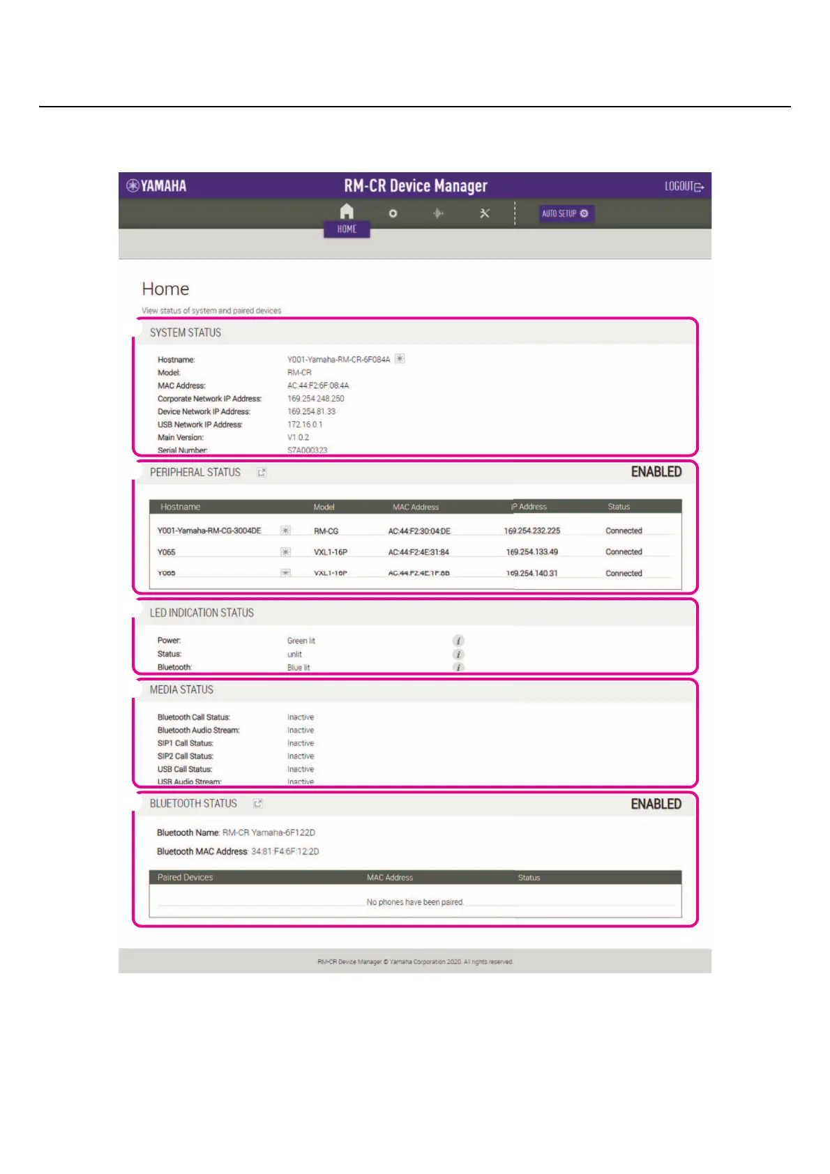Click the Paired Devices column header
The width and height of the screenshot is (830, 1174).
[185, 878]
